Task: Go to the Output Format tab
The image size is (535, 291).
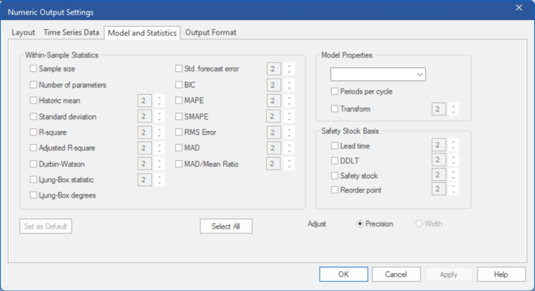Action: click(211, 33)
